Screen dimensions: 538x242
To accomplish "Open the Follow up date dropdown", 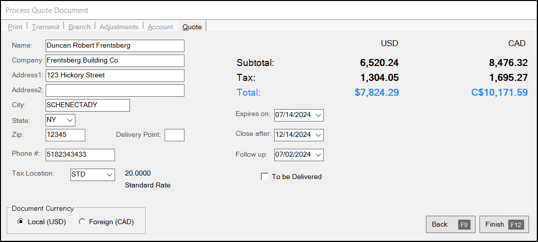I will tap(318, 155).
